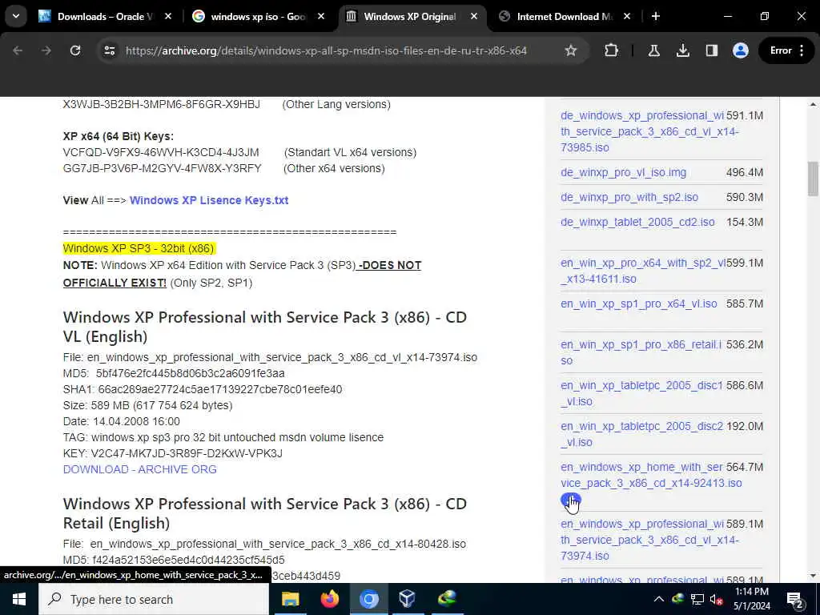Select the VL English ISO file name text

tap(282, 358)
